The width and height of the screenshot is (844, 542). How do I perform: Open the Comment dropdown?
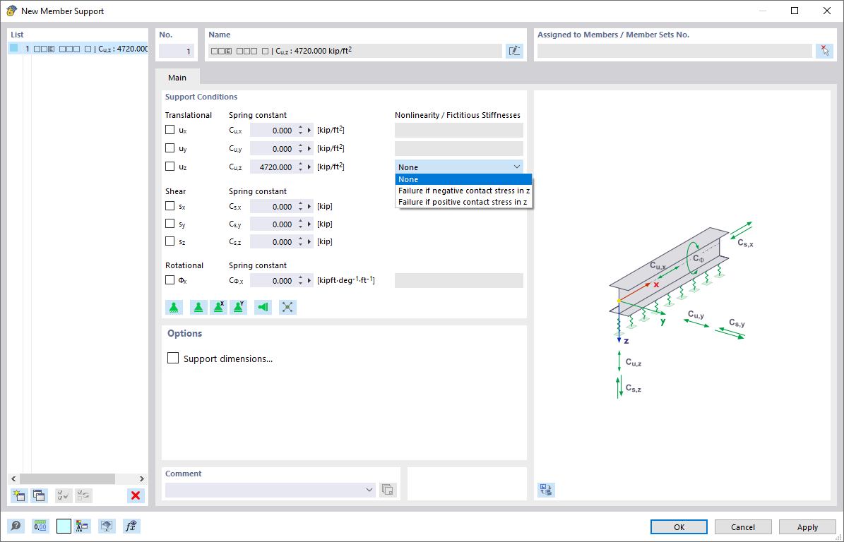coord(369,490)
